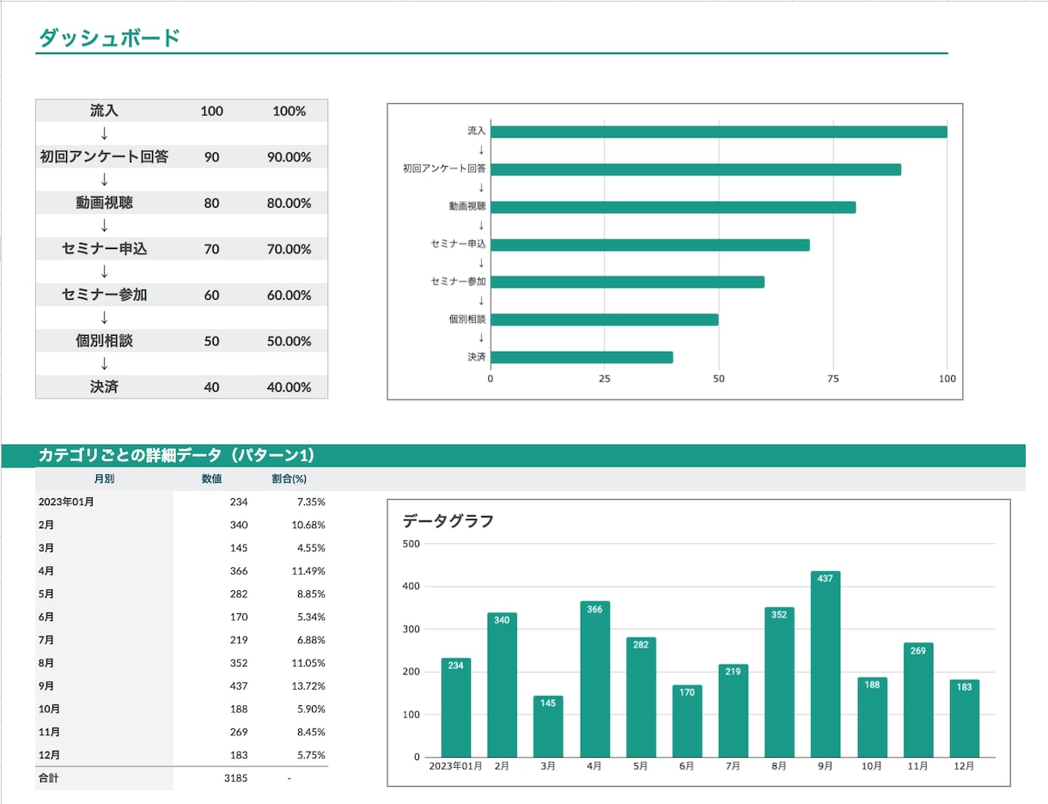
Task: Select the 80.00% percentage cell
Action: click(289, 203)
